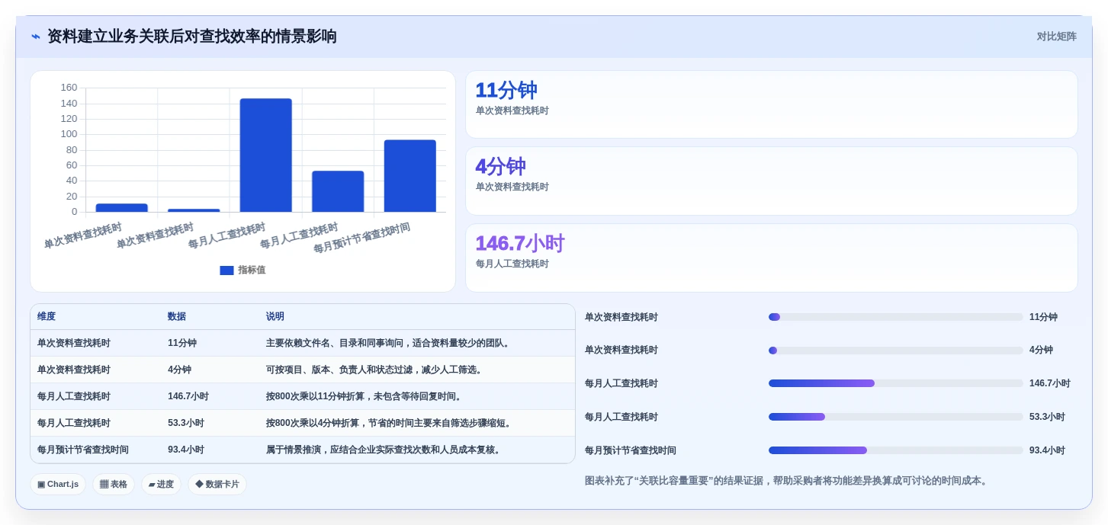Click the 数据 column header
1108x525 pixels.
click(177, 317)
